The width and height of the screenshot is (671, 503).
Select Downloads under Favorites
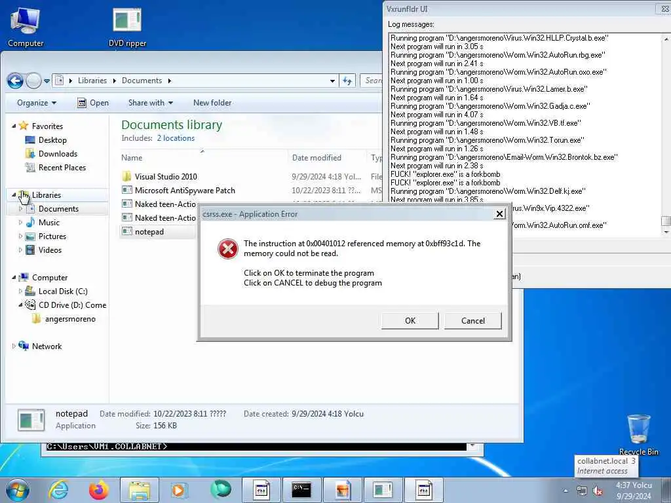pyautogui.click(x=58, y=153)
